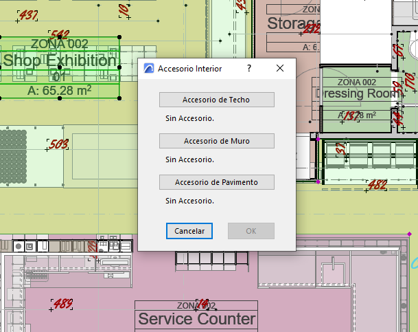Click the Sin Accesorio text under Pavimento

point(189,201)
